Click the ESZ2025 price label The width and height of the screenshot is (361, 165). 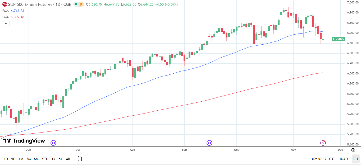[x=339, y=39]
